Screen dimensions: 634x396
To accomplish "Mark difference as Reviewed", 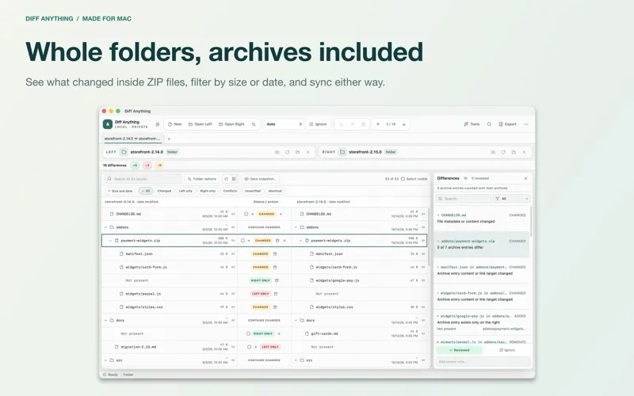I will coord(459,350).
